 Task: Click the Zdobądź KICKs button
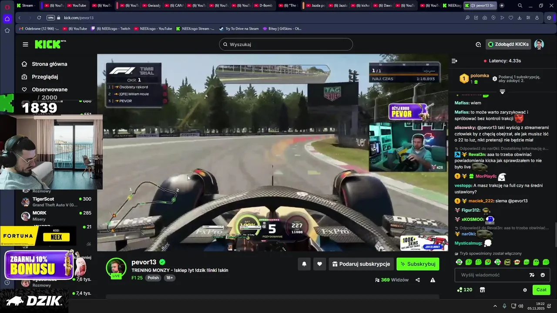(x=508, y=44)
